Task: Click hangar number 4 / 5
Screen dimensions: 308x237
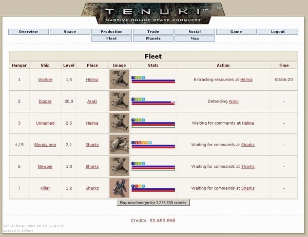Action: click(19, 145)
